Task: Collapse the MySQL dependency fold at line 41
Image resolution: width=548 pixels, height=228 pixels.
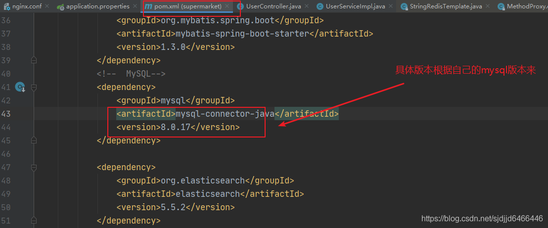Action: [x=34, y=87]
